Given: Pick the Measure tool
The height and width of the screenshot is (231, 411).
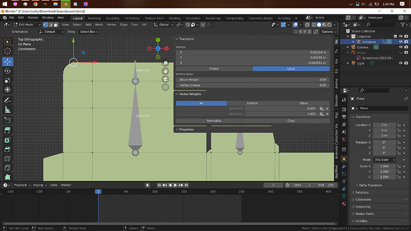Looking at the screenshot, I should [7, 110].
